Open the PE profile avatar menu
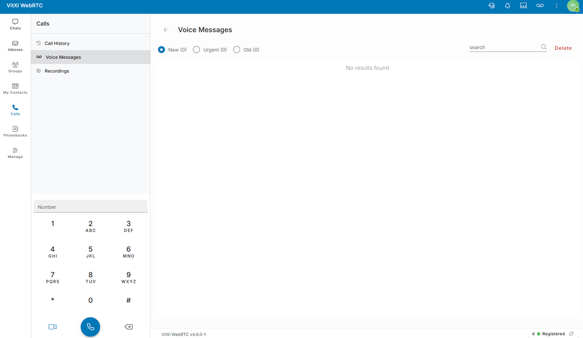 tap(572, 6)
